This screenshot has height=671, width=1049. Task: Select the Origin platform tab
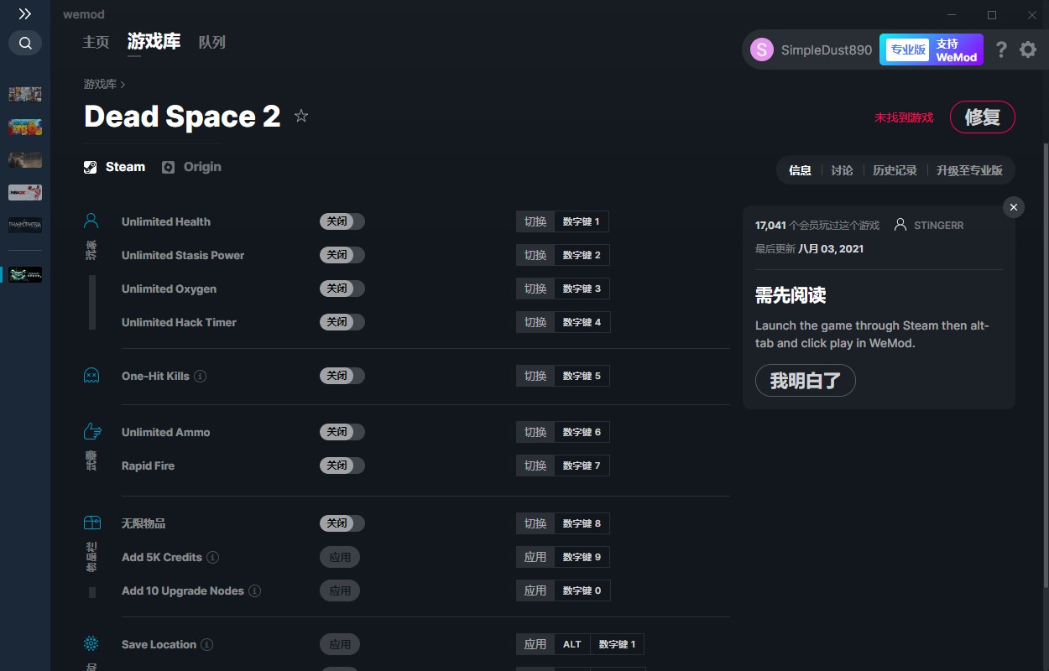[191, 167]
